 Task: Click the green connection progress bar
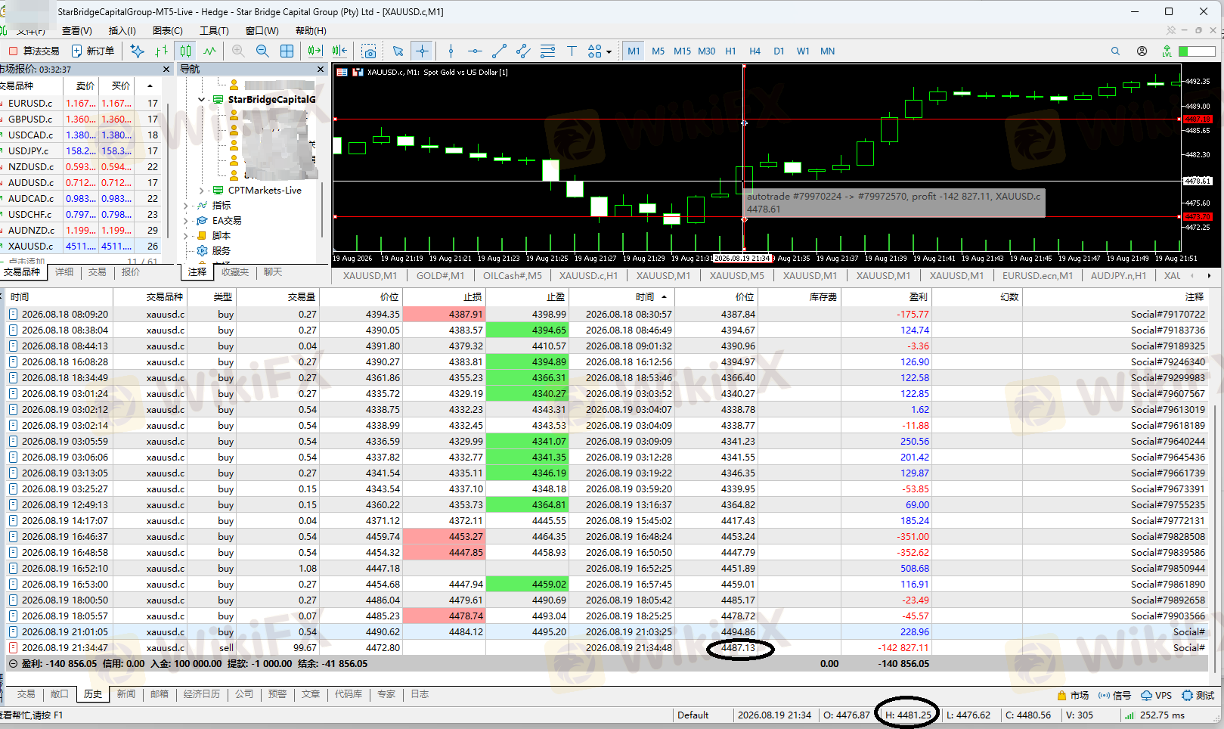point(1197,51)
